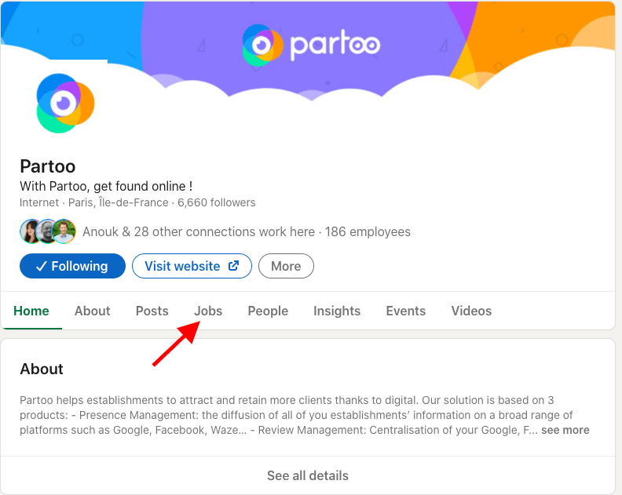Click the 'Paris, Île-de-France' location text

pyautogui.click(x=119, y=202)
